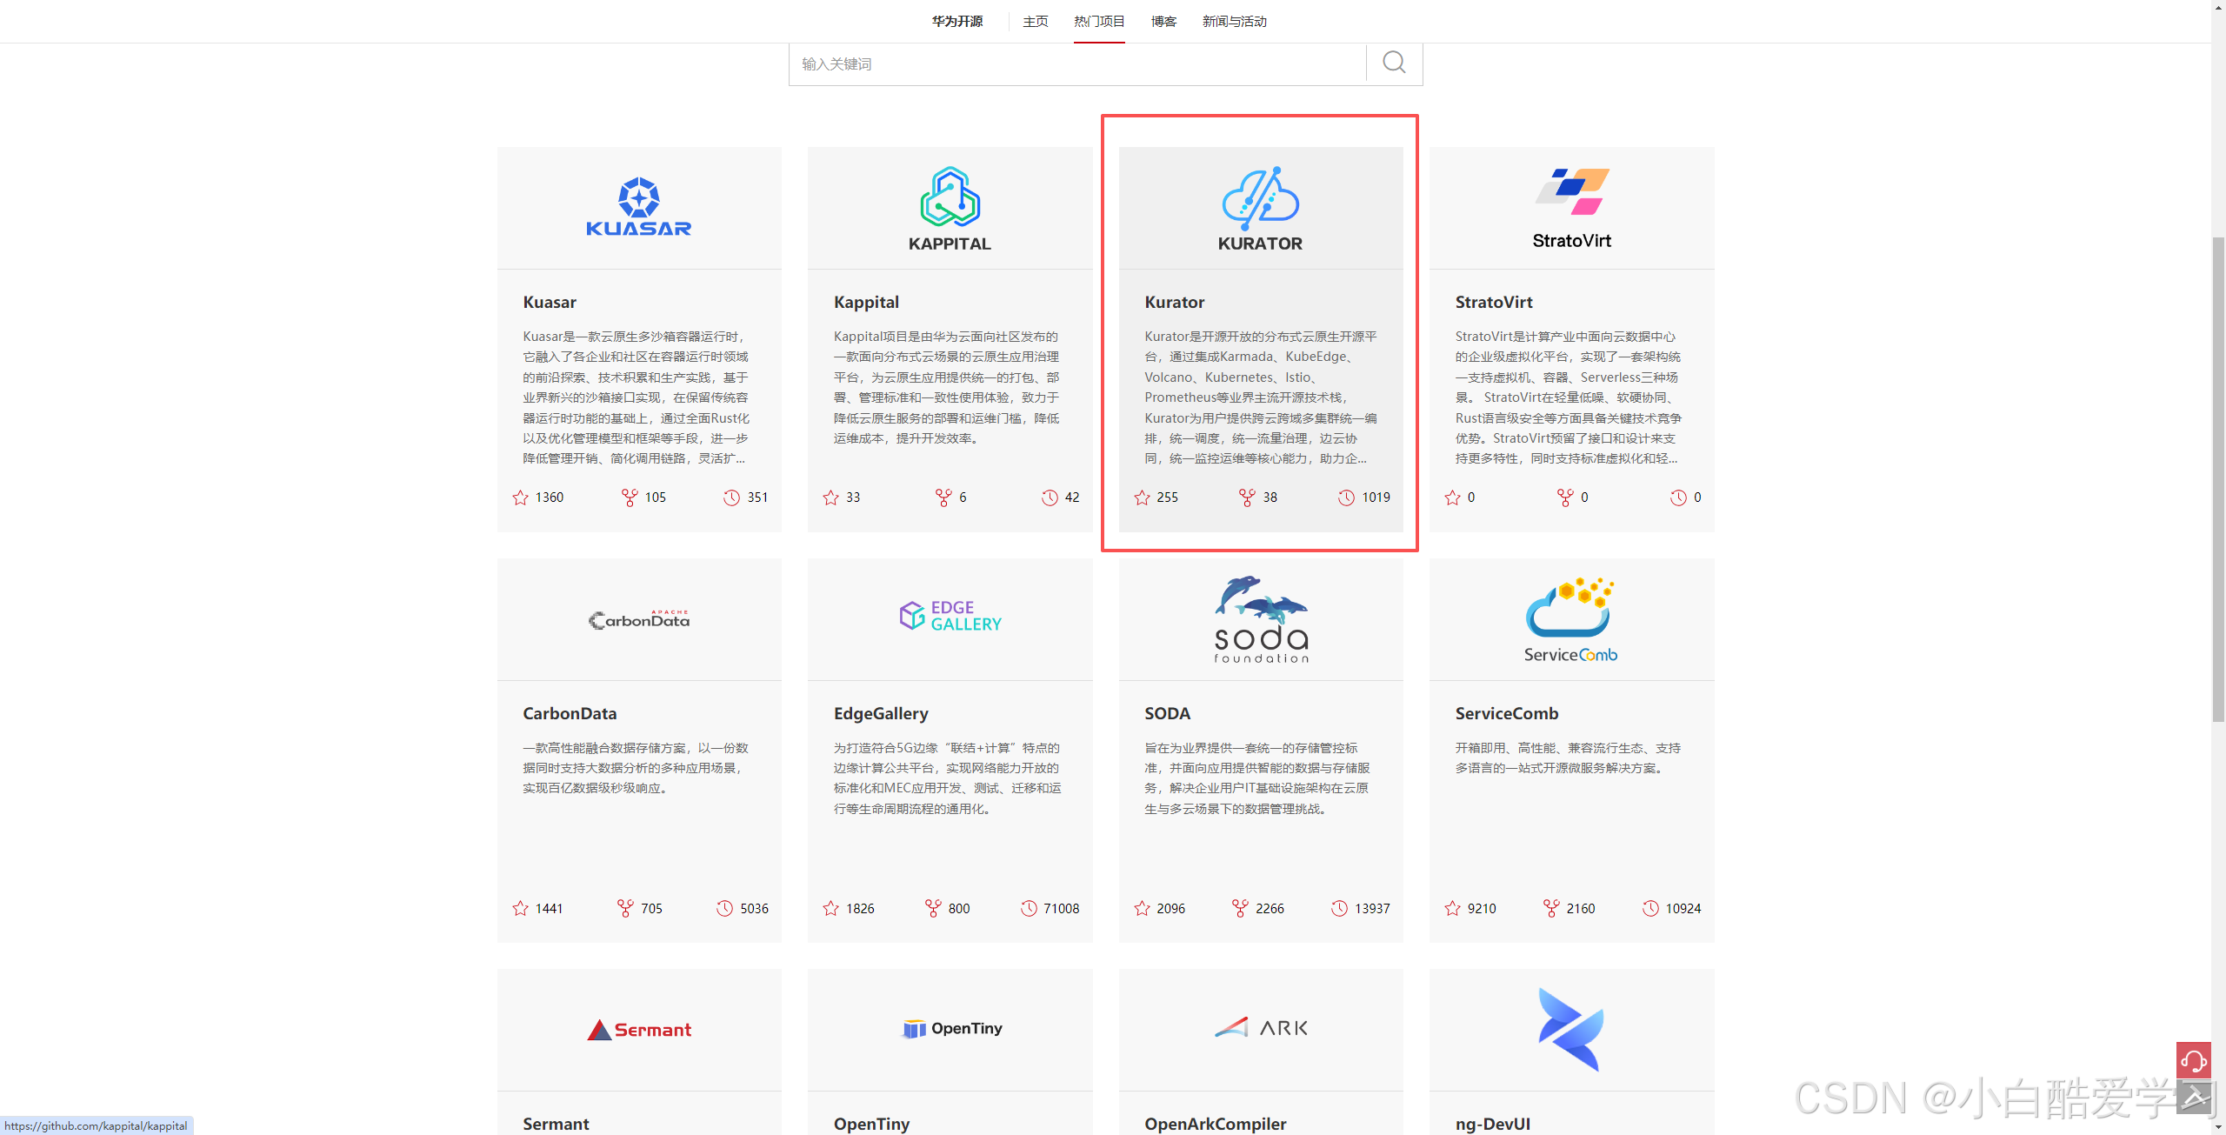Click the EdgeGallery logo image
Viewport: 2226px width, 1135px height.
coord(950,616)
